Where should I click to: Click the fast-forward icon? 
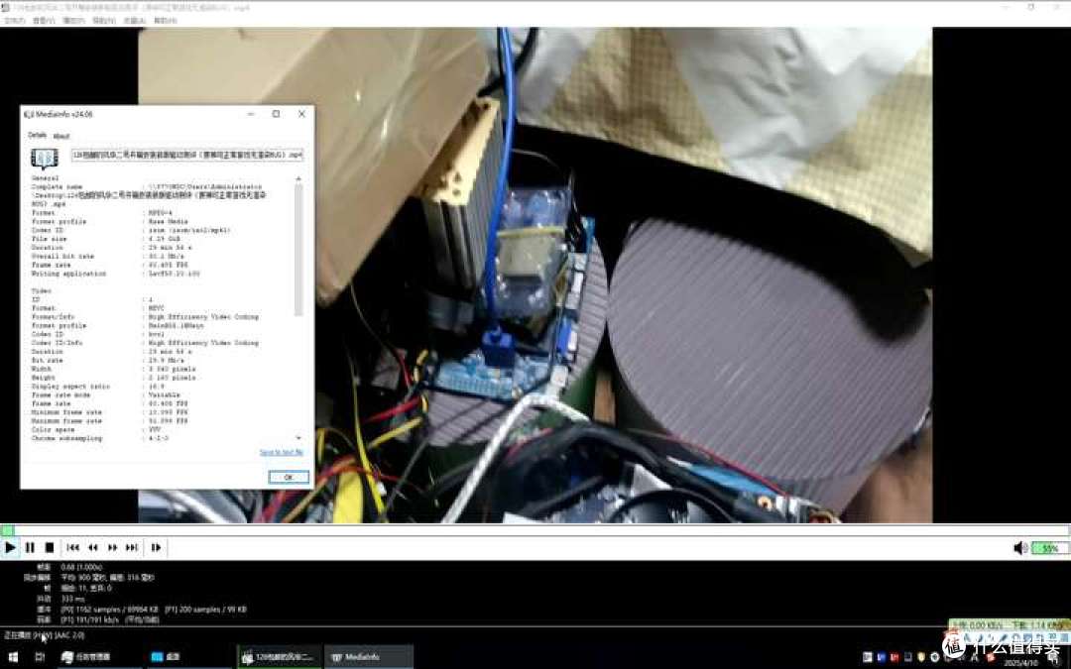click(113, 547)
